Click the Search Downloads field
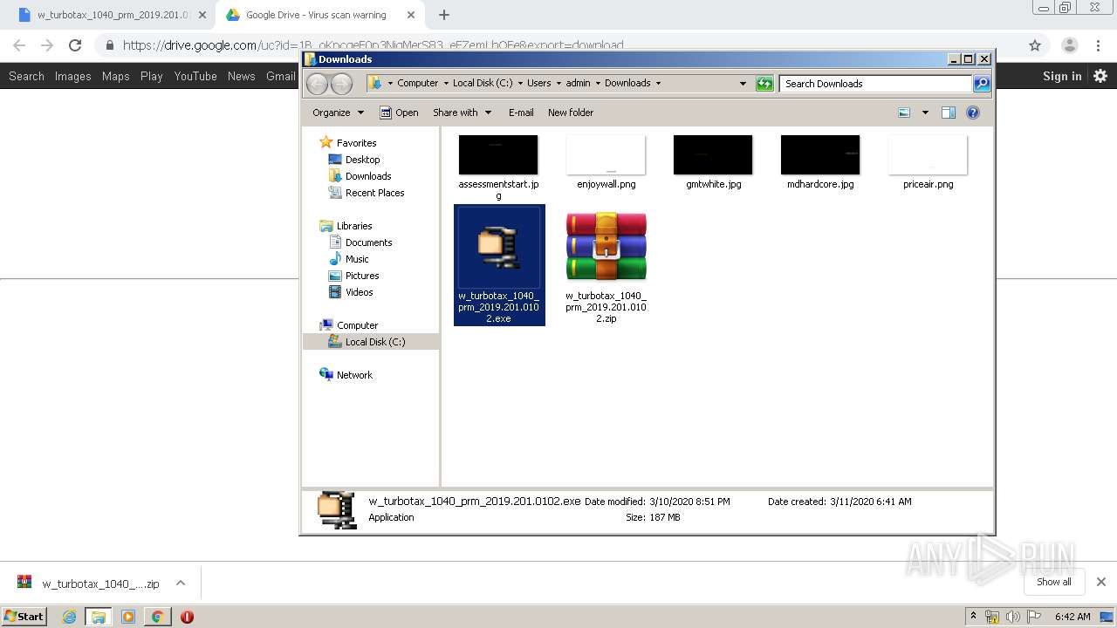The height and width of the screenshot is (628, 1117). [875, 84]
